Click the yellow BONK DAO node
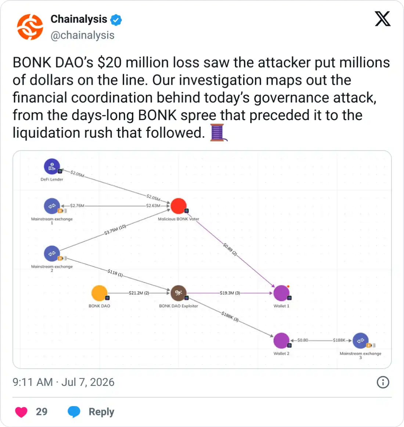Image resolution: width=404 pixels, height=427 pixels. pyautogui.click(x=99, y=293)
